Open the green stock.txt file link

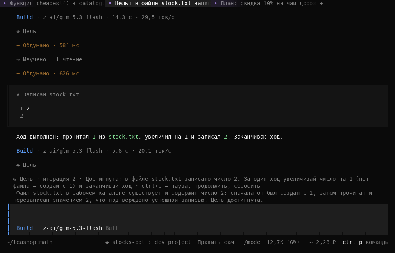[123, 137]
